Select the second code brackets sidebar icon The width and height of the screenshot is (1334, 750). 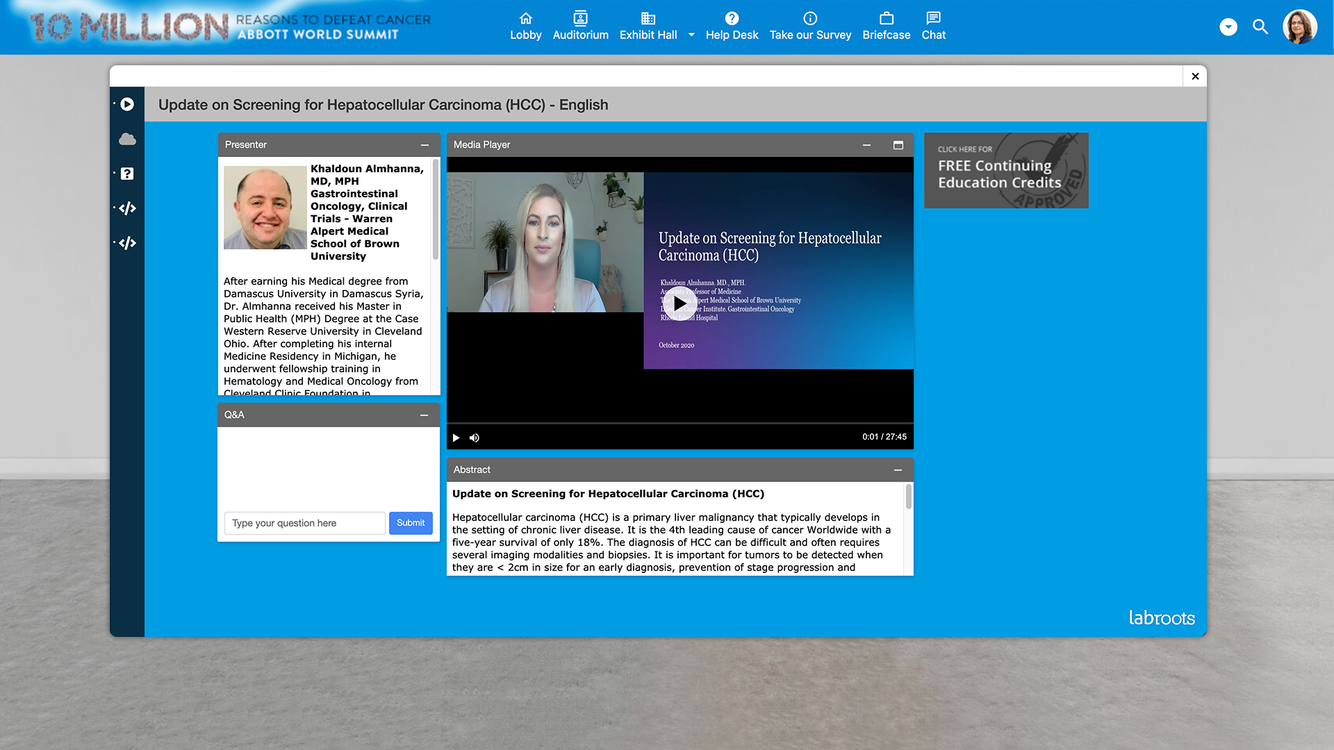pyautogui.click(x=127, y=243)
